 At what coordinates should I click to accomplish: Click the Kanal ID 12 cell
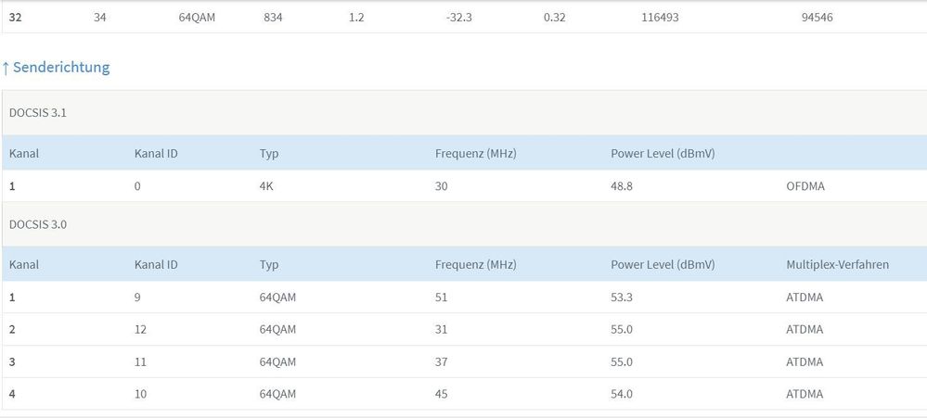[x=141, y=330]
